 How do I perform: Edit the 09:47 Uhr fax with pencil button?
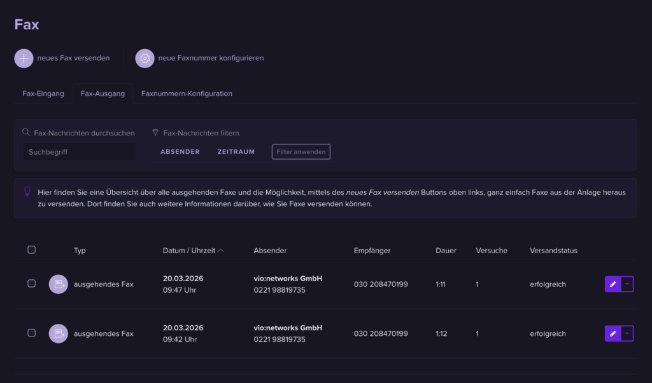click(613, 284)
